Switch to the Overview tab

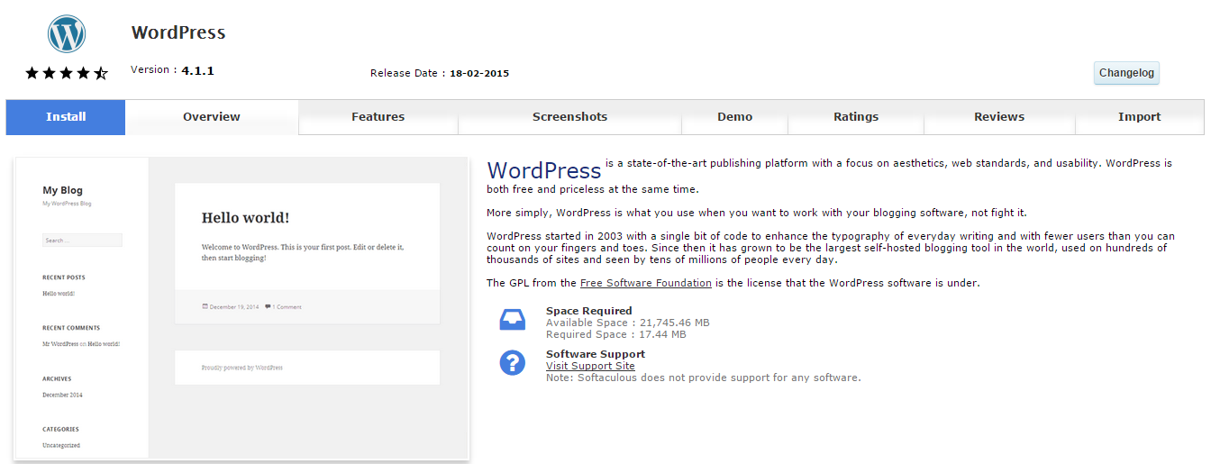pos(212,117)
